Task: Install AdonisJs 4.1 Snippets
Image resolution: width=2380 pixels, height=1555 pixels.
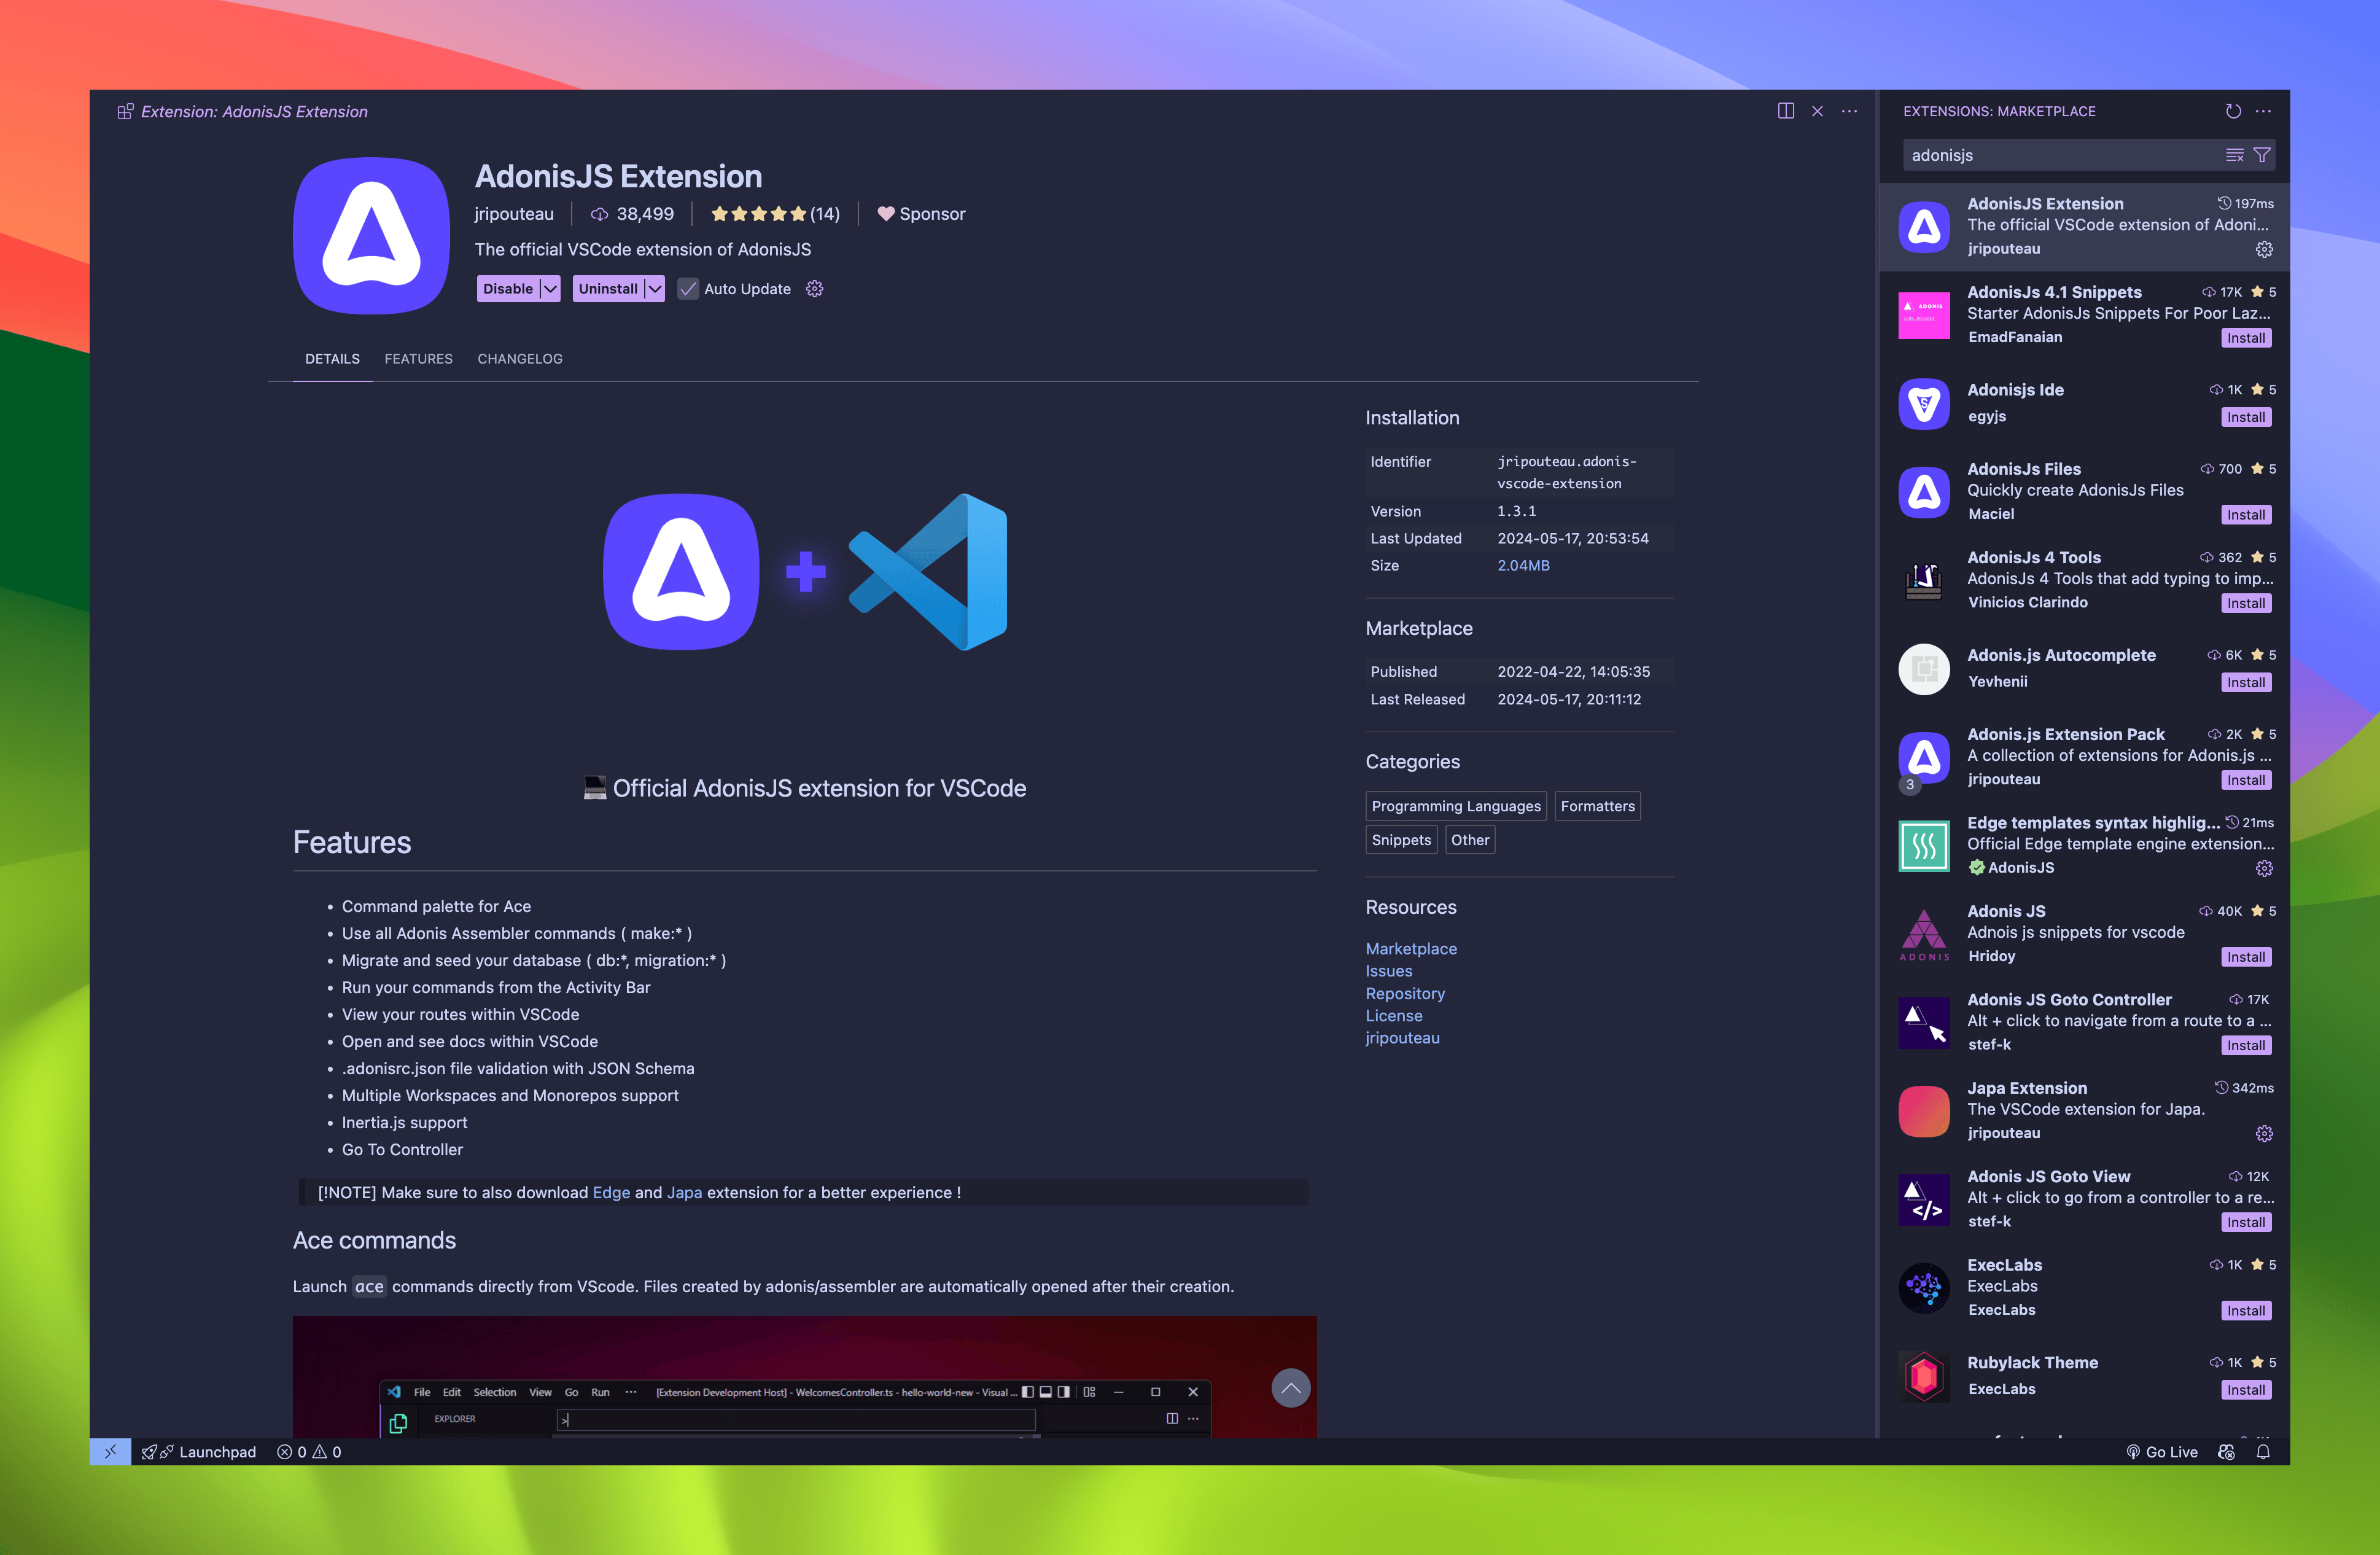Action: coord(2245,338)
